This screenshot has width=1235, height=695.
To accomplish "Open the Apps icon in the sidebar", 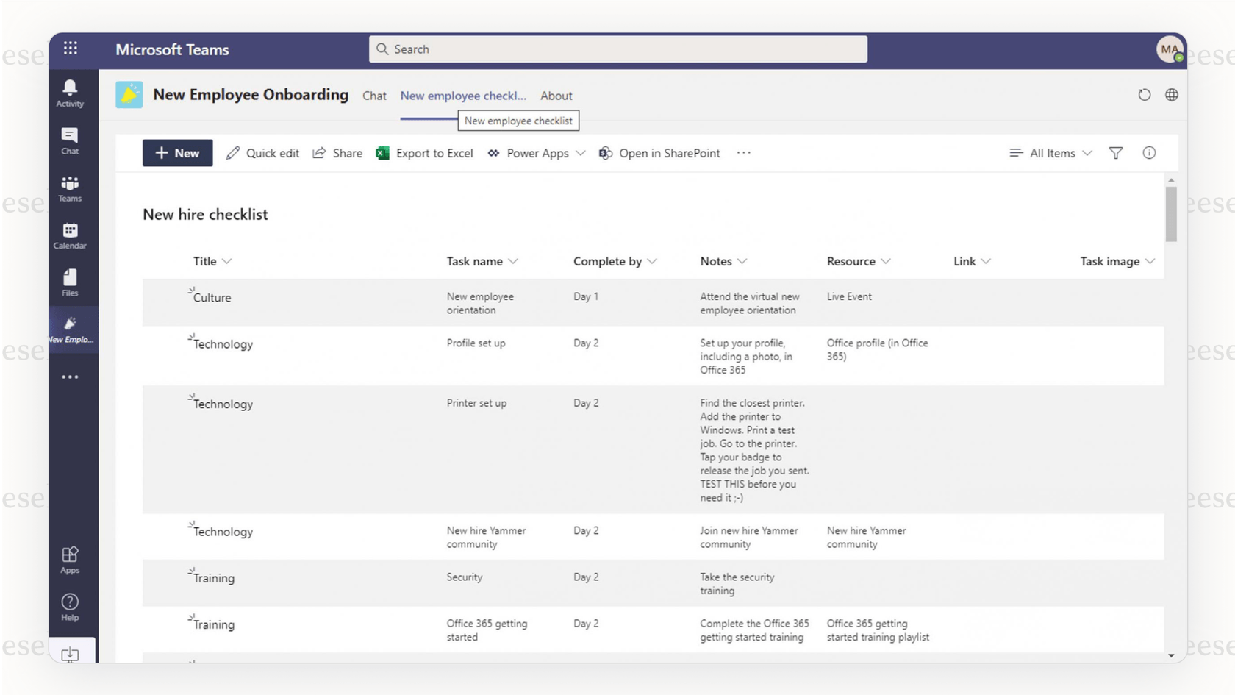I will click(x=70, y=559).
